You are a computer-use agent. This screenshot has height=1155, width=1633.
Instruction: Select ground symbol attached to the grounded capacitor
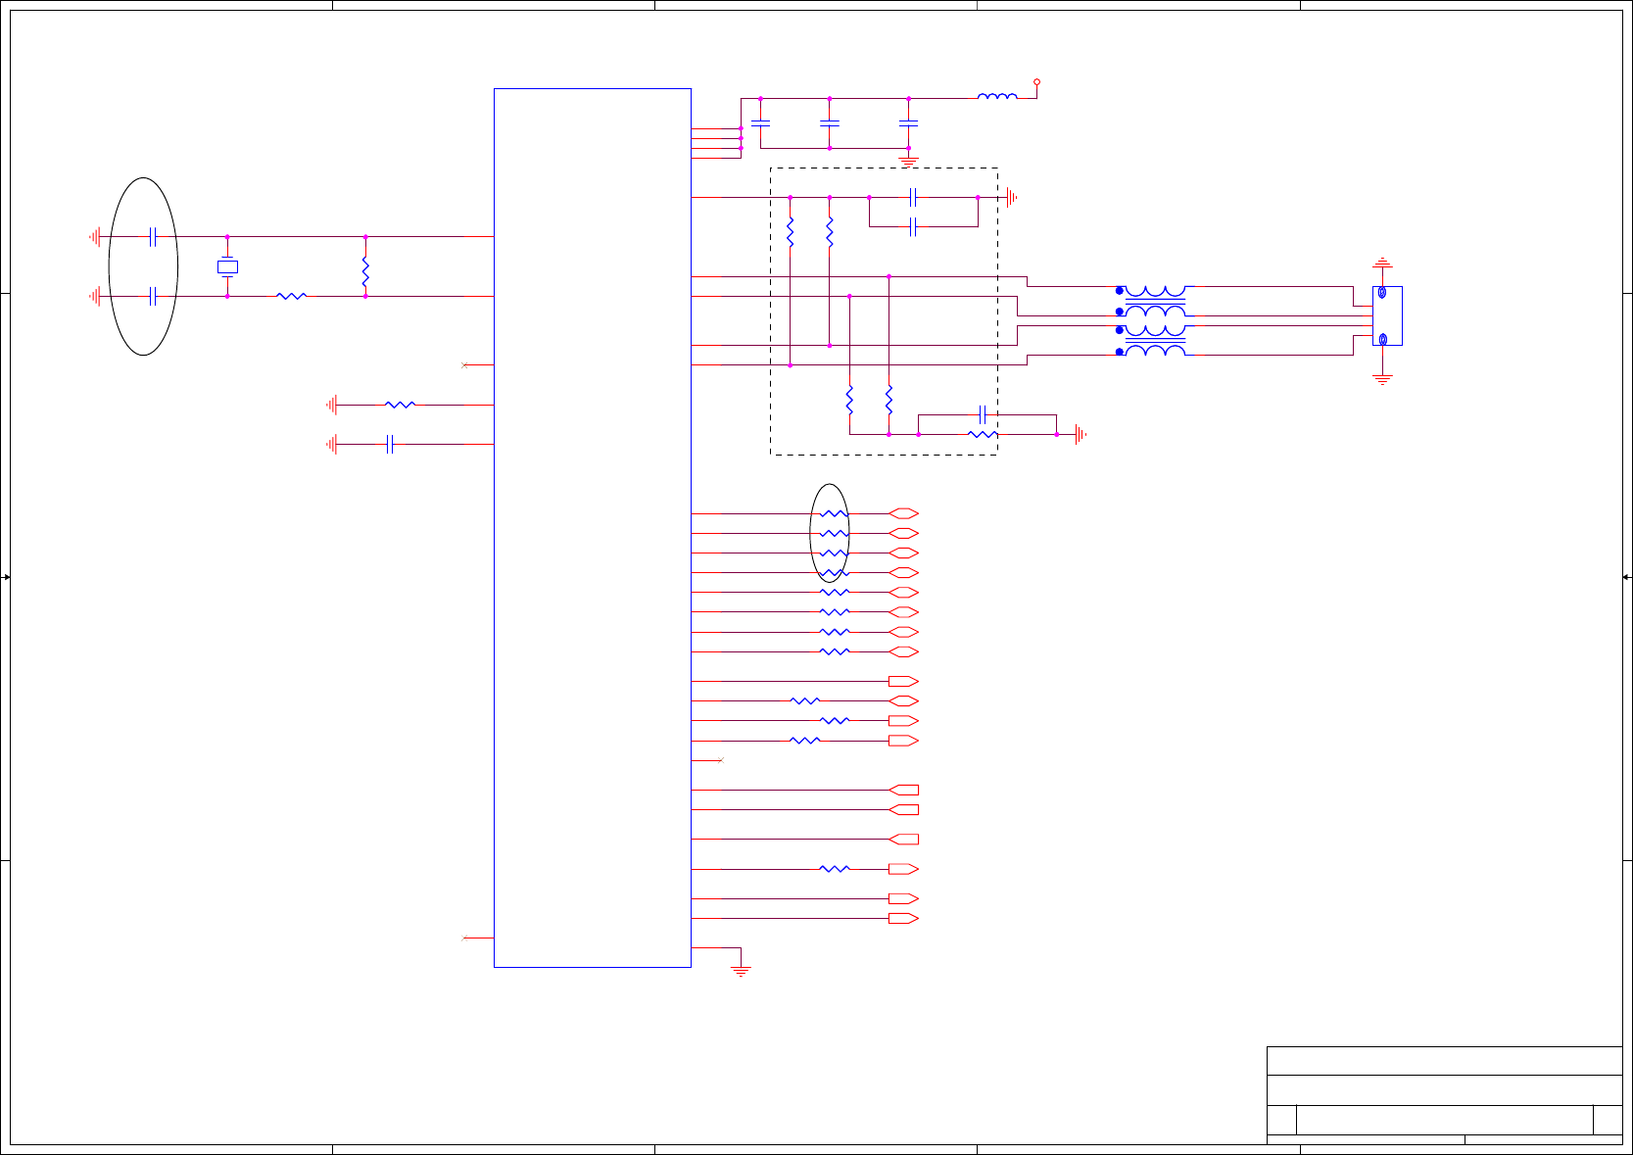(332, 444)
